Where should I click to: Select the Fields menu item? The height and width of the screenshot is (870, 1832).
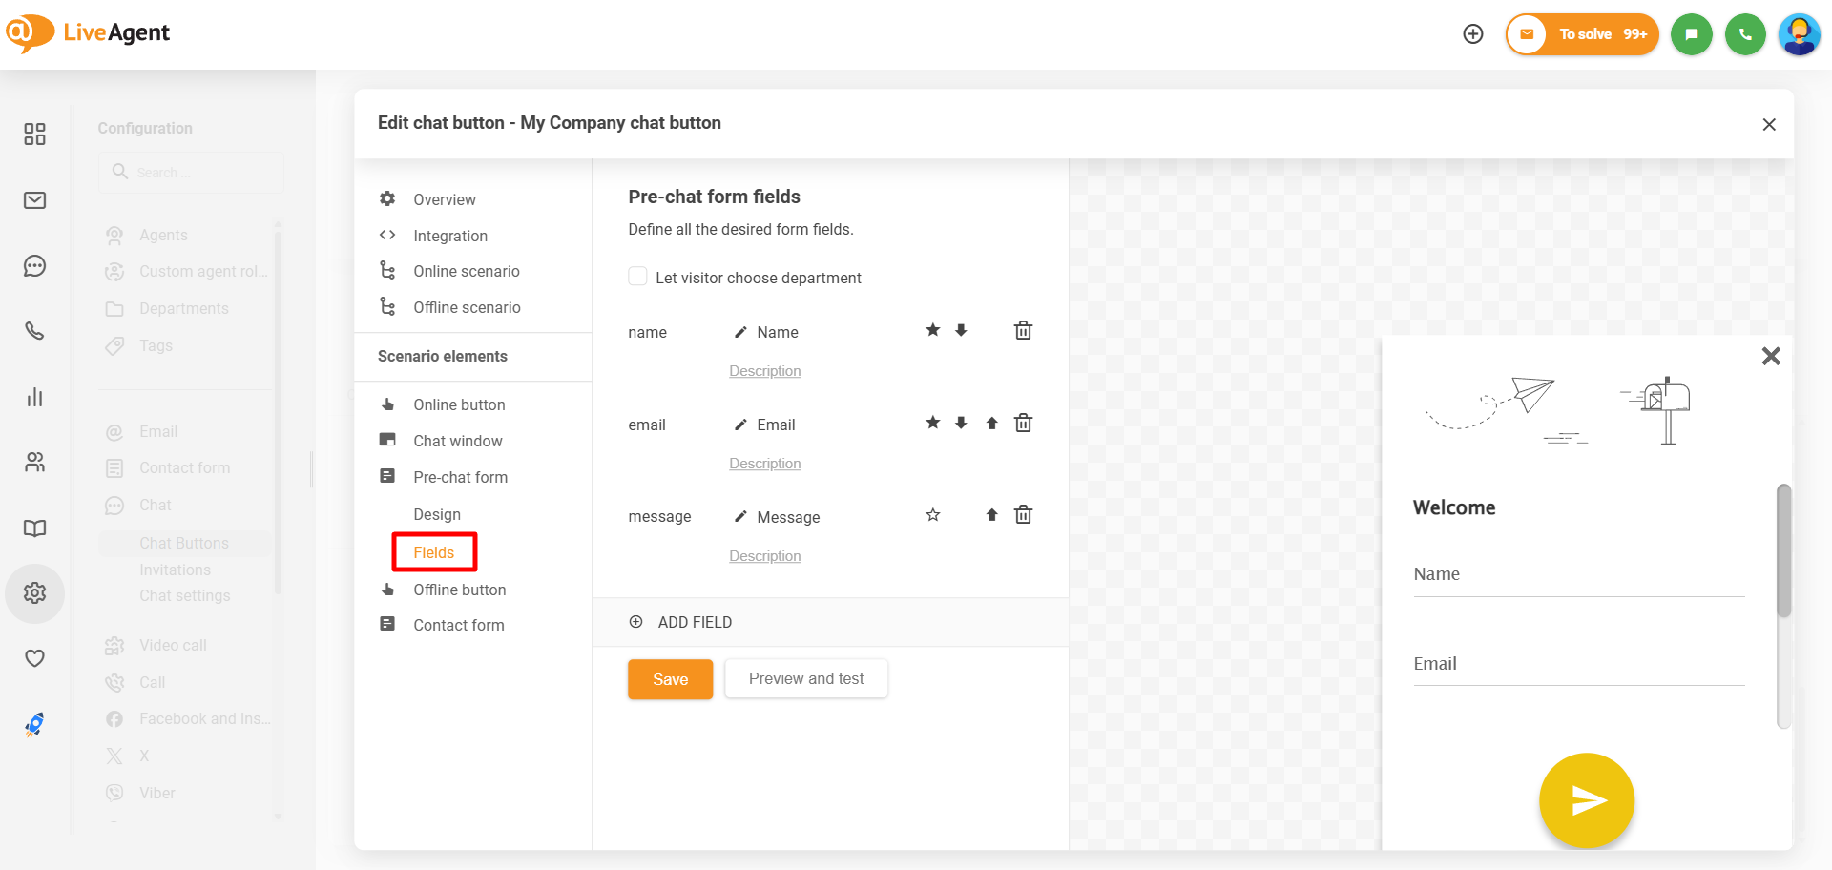434,552
